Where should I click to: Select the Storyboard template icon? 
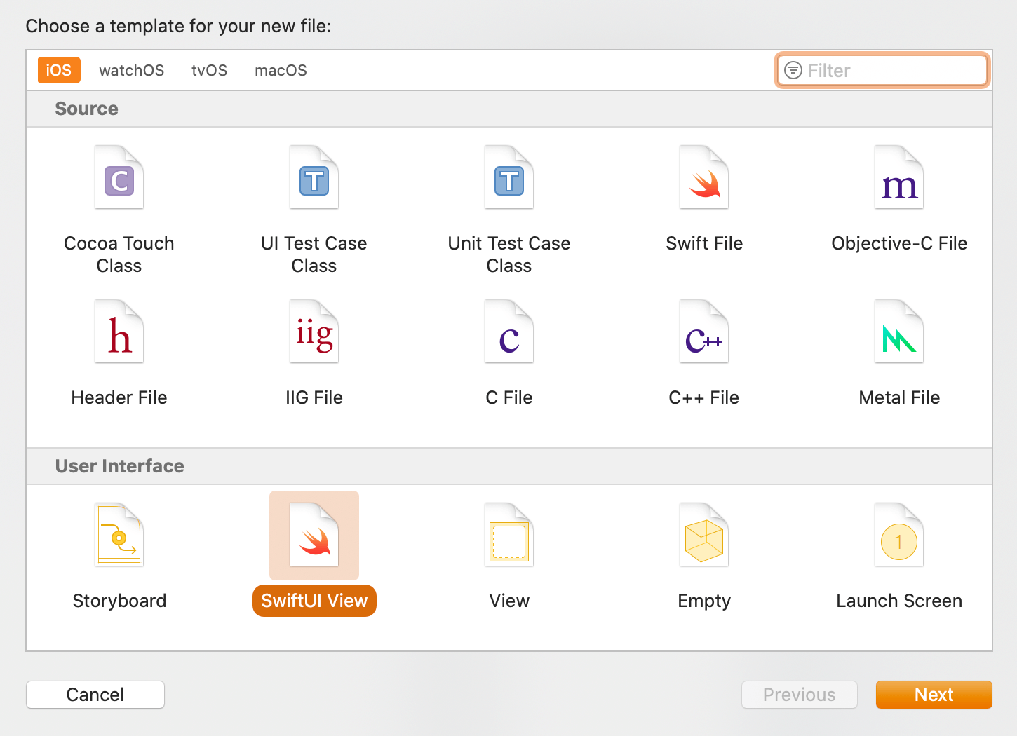coord(119,536)
